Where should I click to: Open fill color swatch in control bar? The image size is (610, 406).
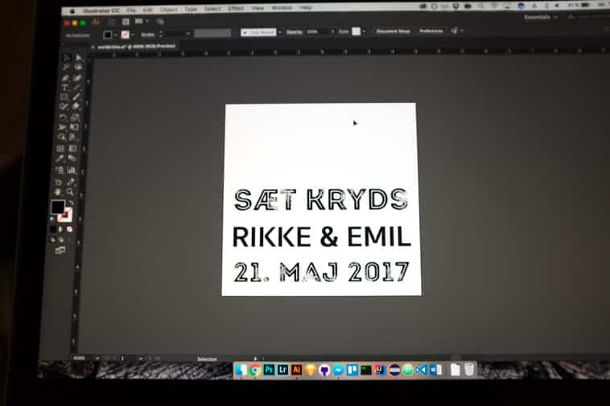tap(107, 35)
